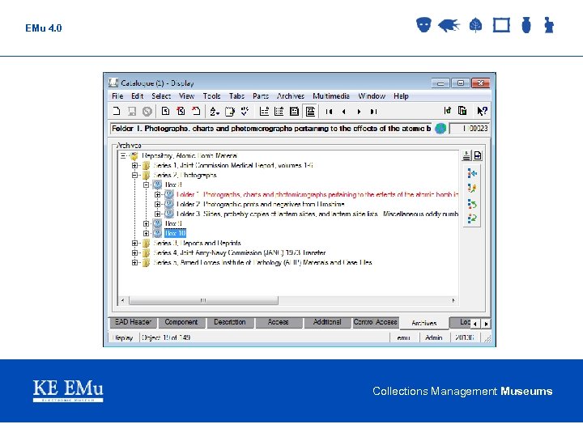
Task: Collapse the Repository Atomic Bomb Material node
Action: 123,156
